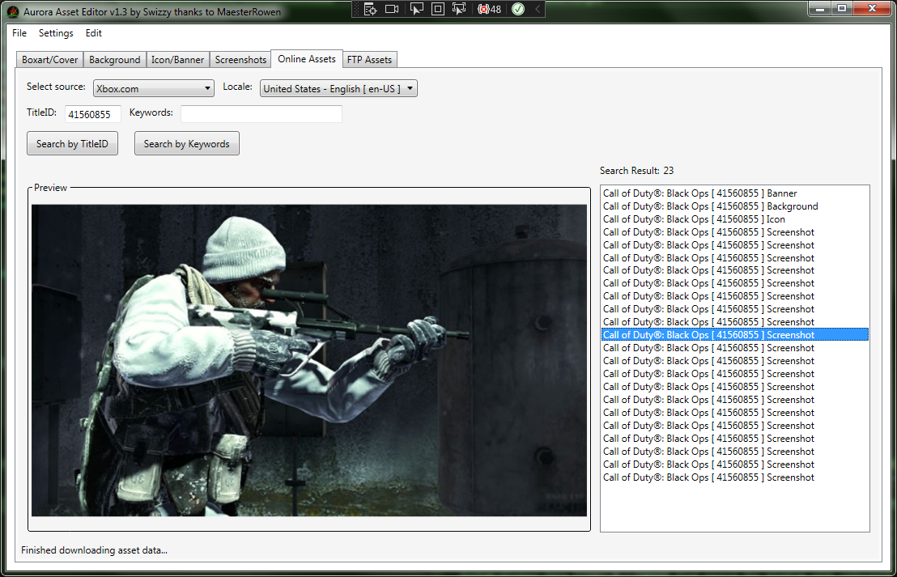The height and width of the screenshot is (577, 897).
Task: Select the Black Ops Background result row
Action: (x=734, y=206)
